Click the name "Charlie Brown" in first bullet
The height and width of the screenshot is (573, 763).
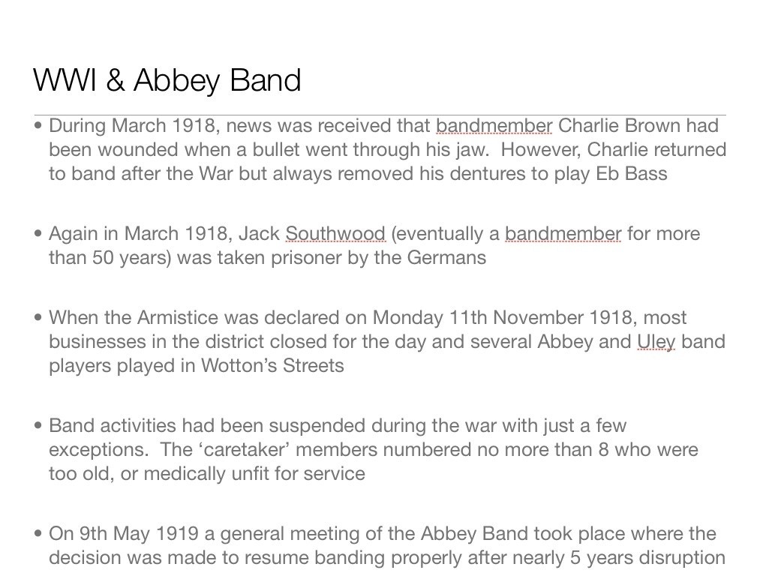pos(629,126)
